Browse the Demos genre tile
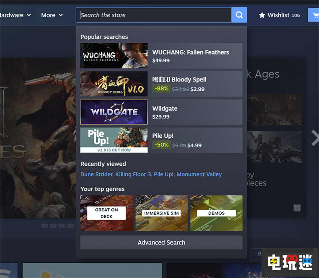The image size is (319, 278). point(216,213)
